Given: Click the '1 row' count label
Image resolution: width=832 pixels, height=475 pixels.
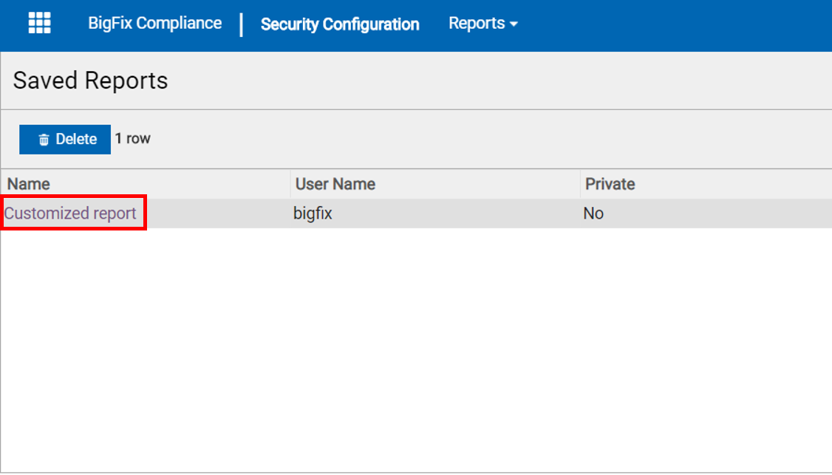Looking at the screenshot, I should (x=133, y=139).
